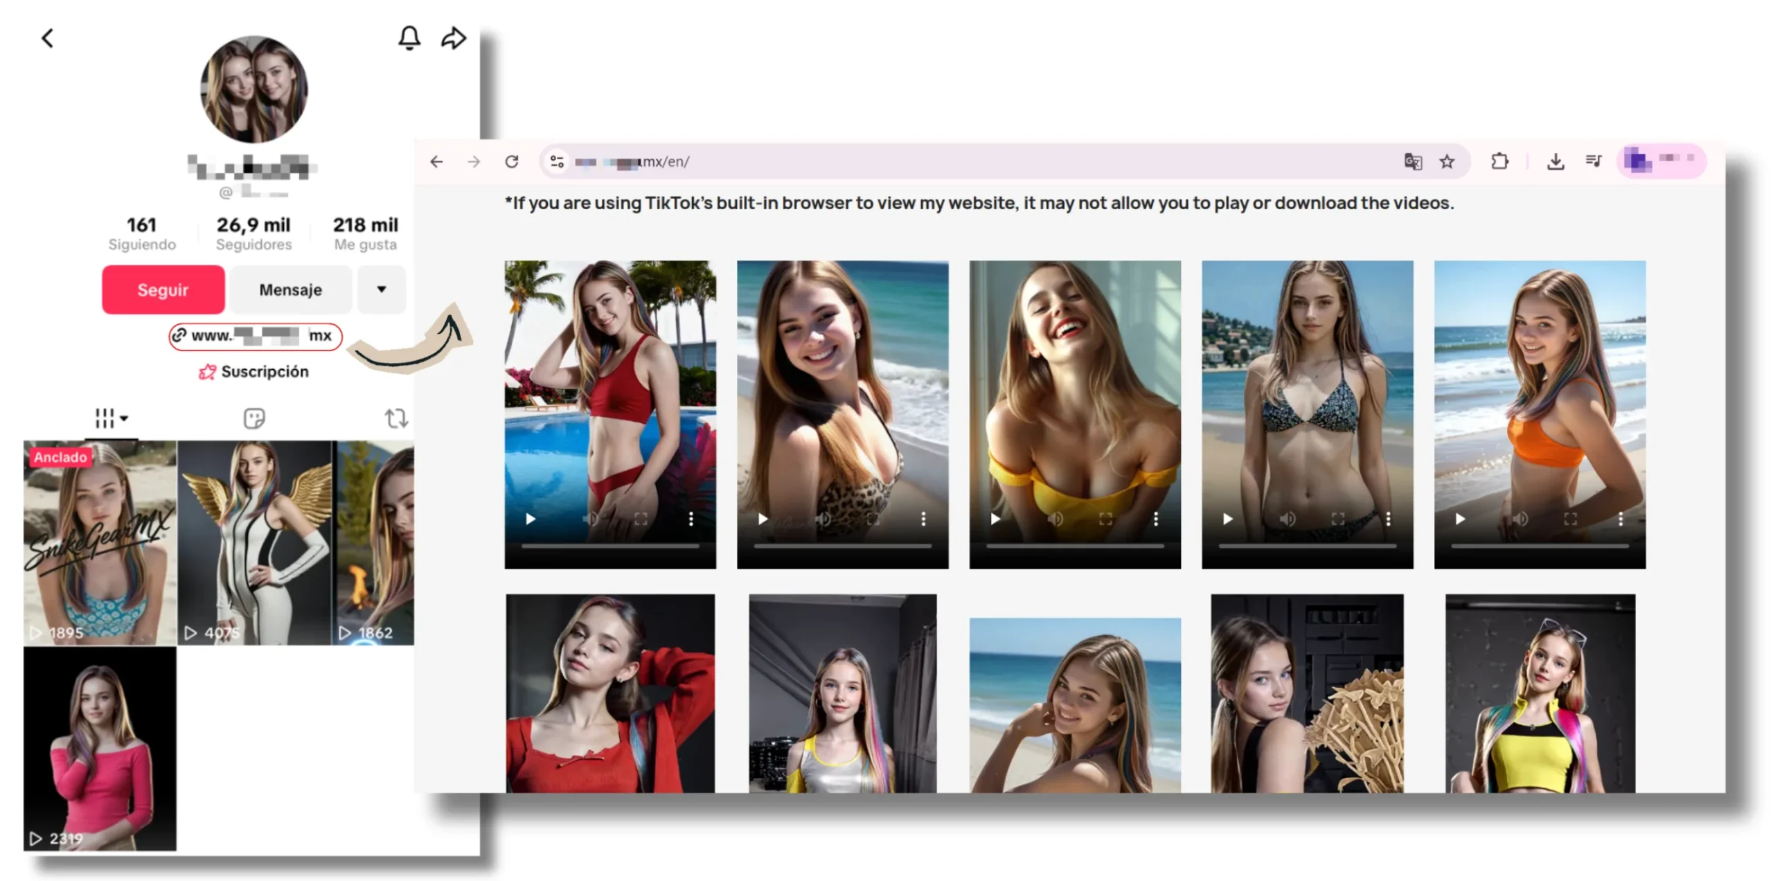Switch to the stickers tab in the middle
Image resolution: width=1773 pixels, height=881 pixels.
(x=254, y=418)
